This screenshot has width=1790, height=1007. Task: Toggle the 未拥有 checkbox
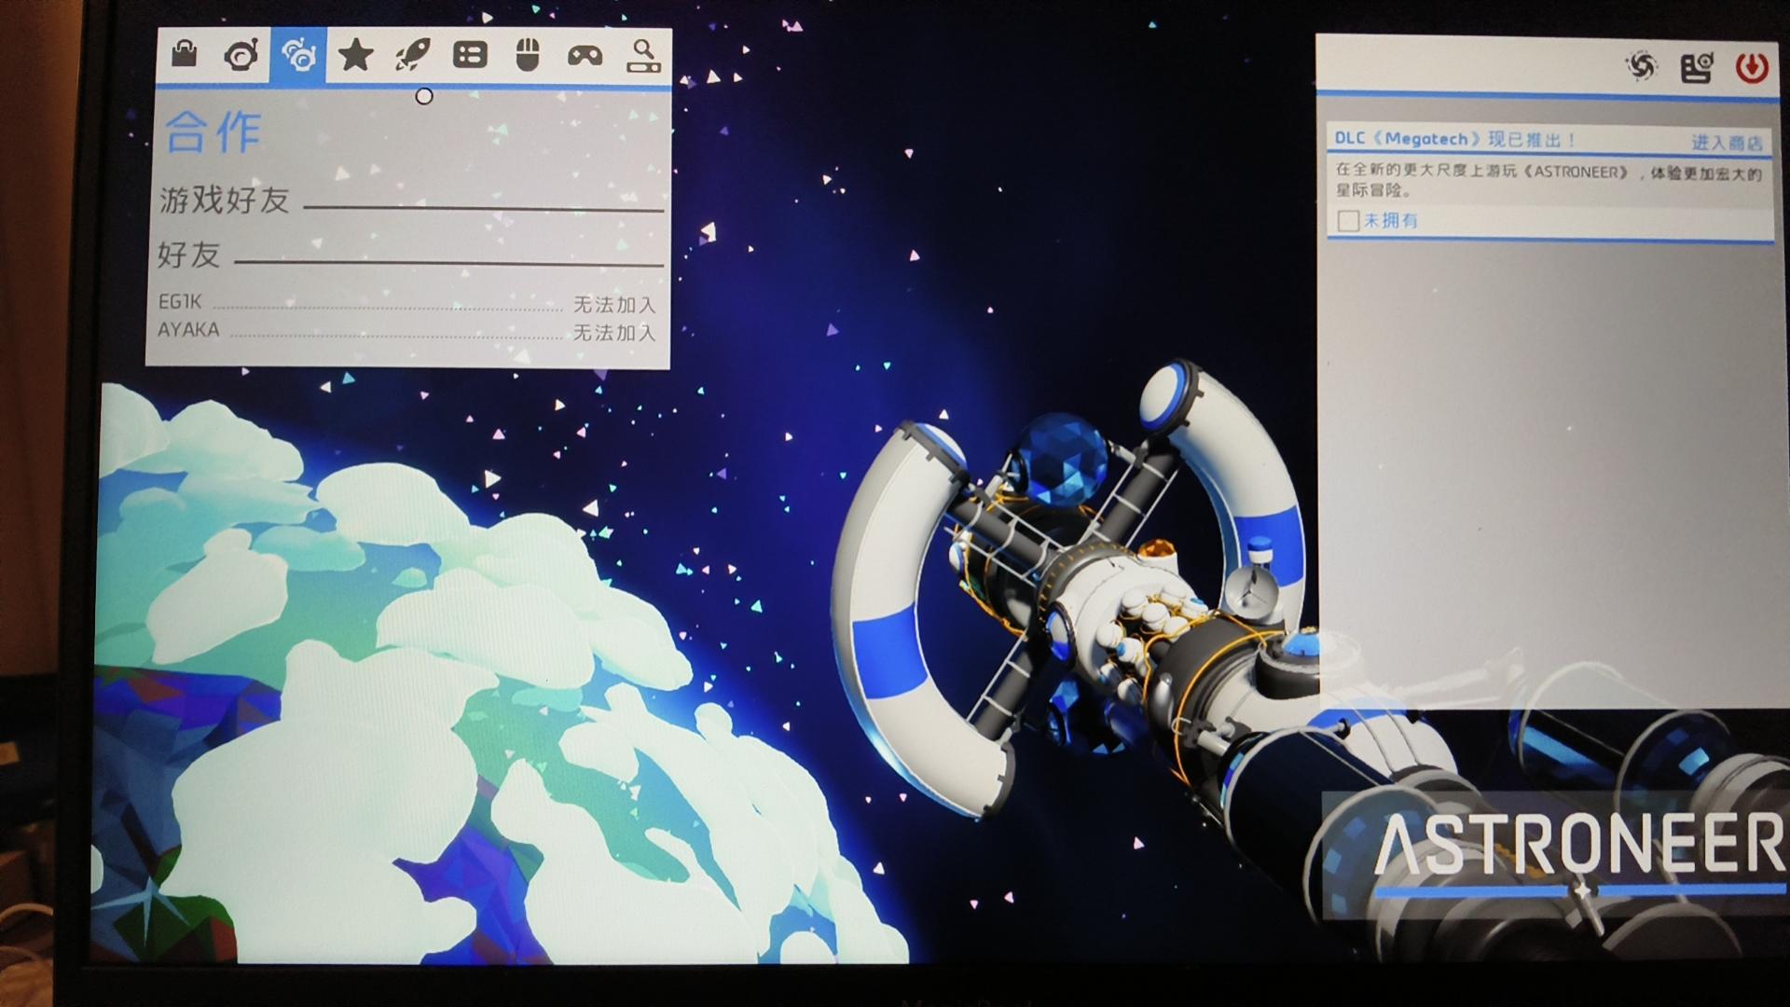[1347, 221]
